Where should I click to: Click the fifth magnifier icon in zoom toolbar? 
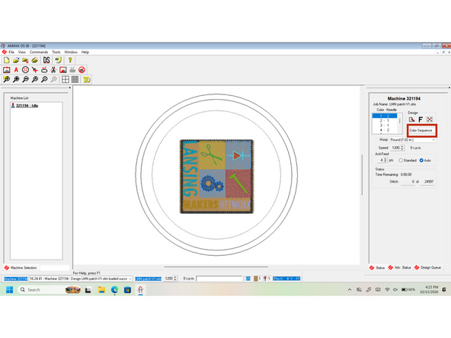coord(44,79)
